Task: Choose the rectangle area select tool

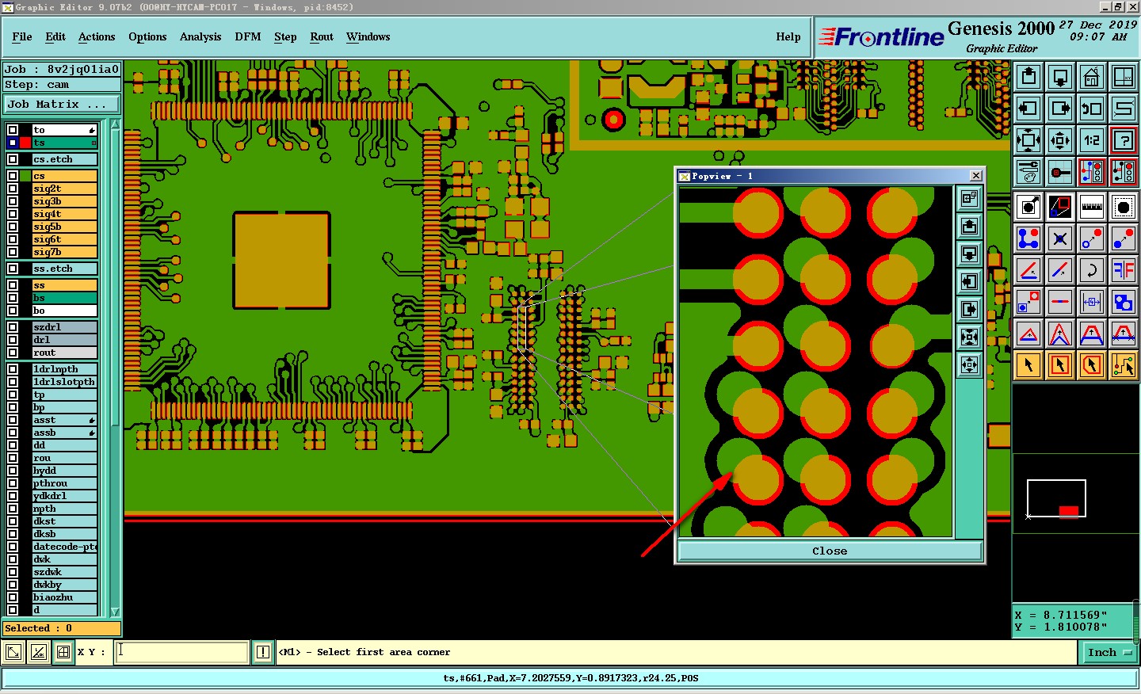Action: [1060, 365]
